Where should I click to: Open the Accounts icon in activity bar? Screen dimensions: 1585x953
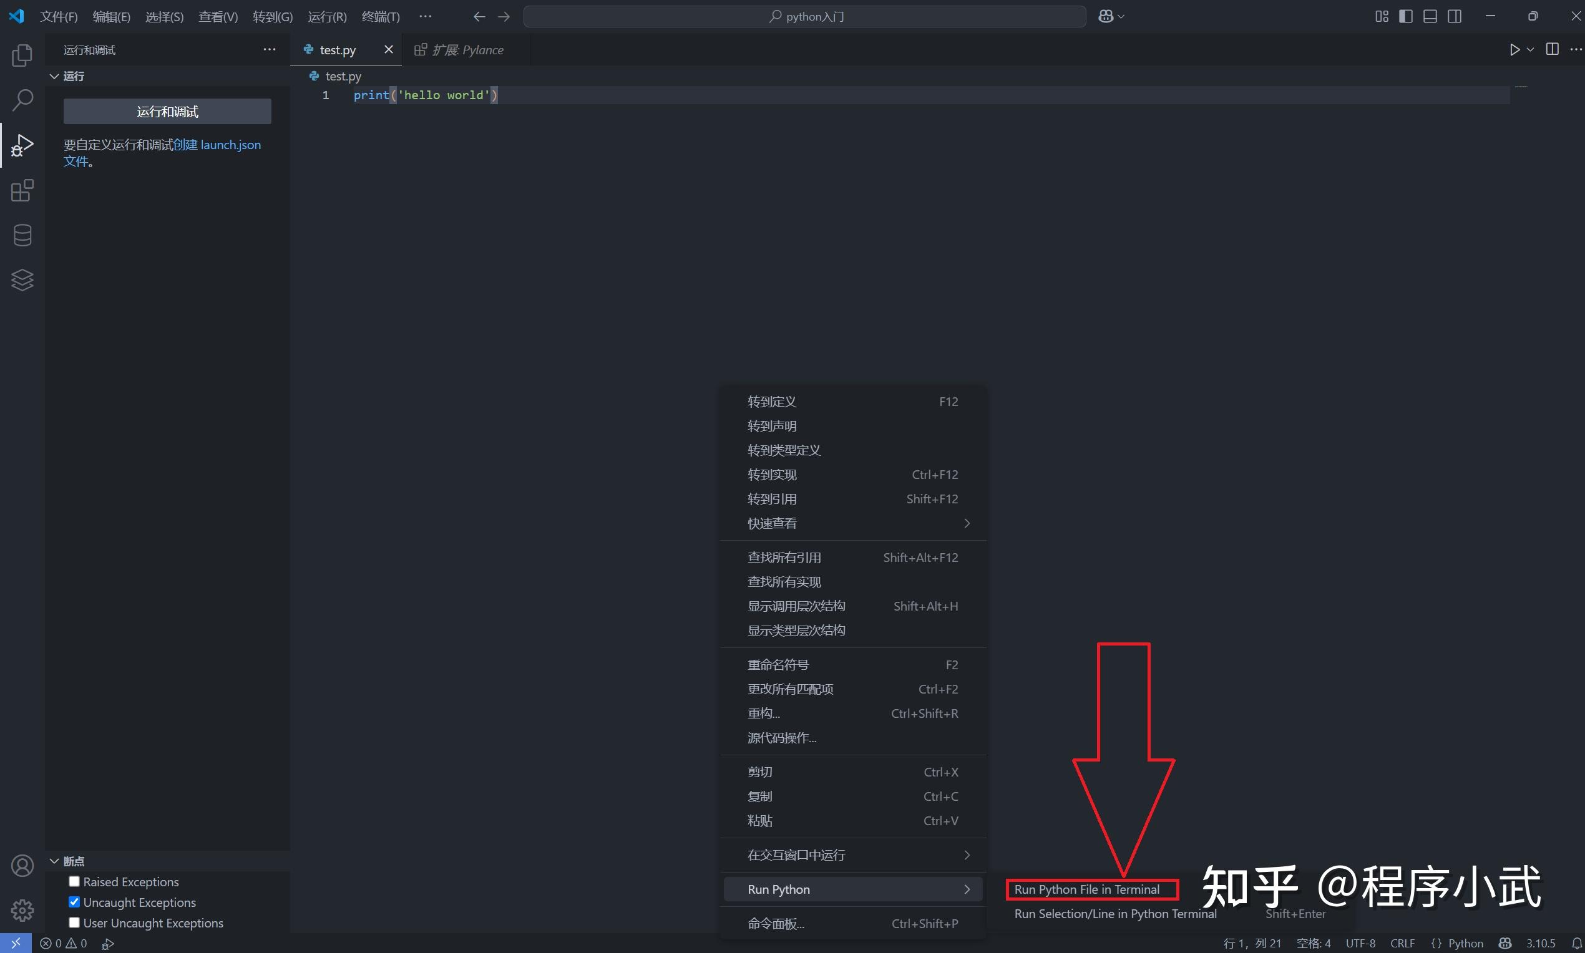tap(22, 866)
